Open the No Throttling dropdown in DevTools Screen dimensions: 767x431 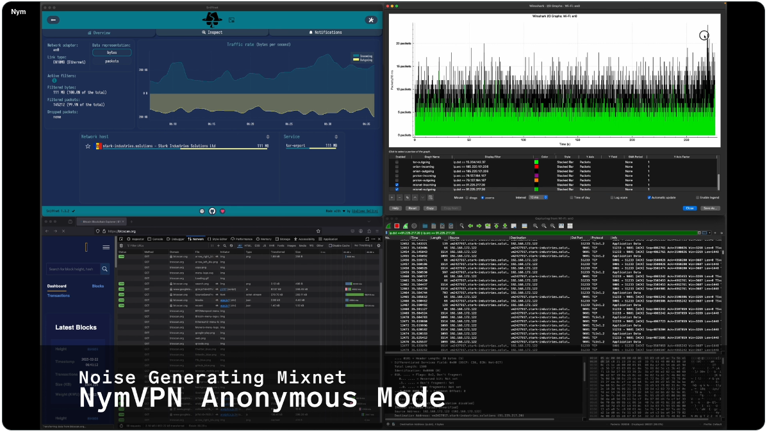point(365,245)
